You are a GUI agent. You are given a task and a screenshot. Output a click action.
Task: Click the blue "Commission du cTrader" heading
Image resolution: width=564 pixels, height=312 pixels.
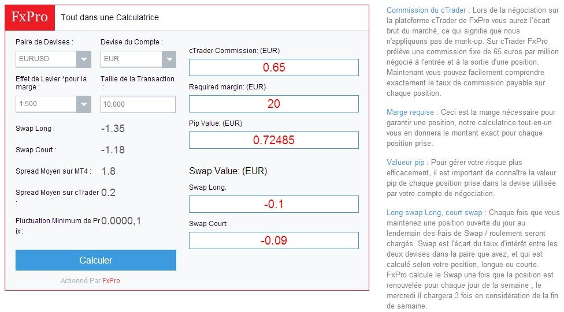[426, 10]
